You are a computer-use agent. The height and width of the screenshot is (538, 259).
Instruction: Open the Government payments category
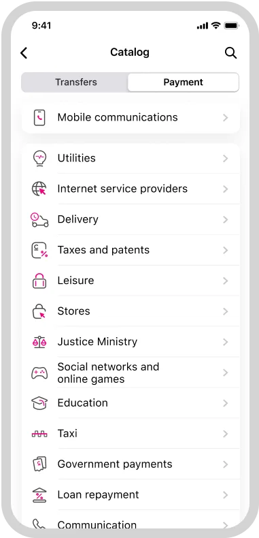[x=131, y=464]
